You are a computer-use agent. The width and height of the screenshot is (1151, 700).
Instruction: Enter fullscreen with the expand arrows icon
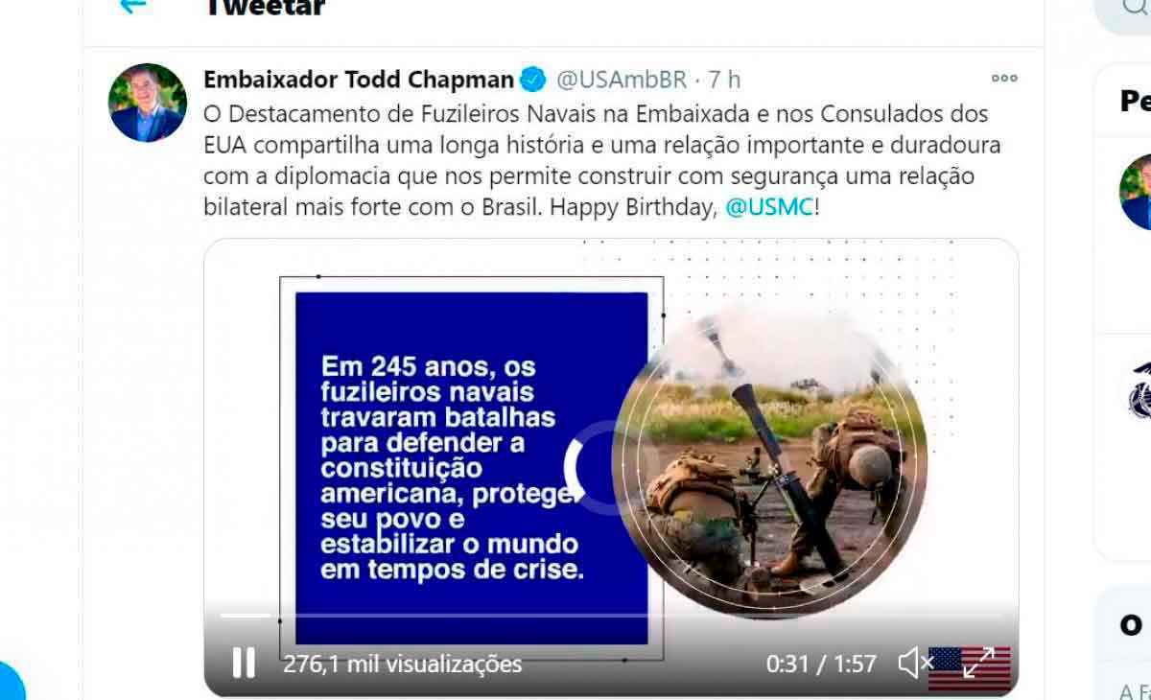point(978,663)
